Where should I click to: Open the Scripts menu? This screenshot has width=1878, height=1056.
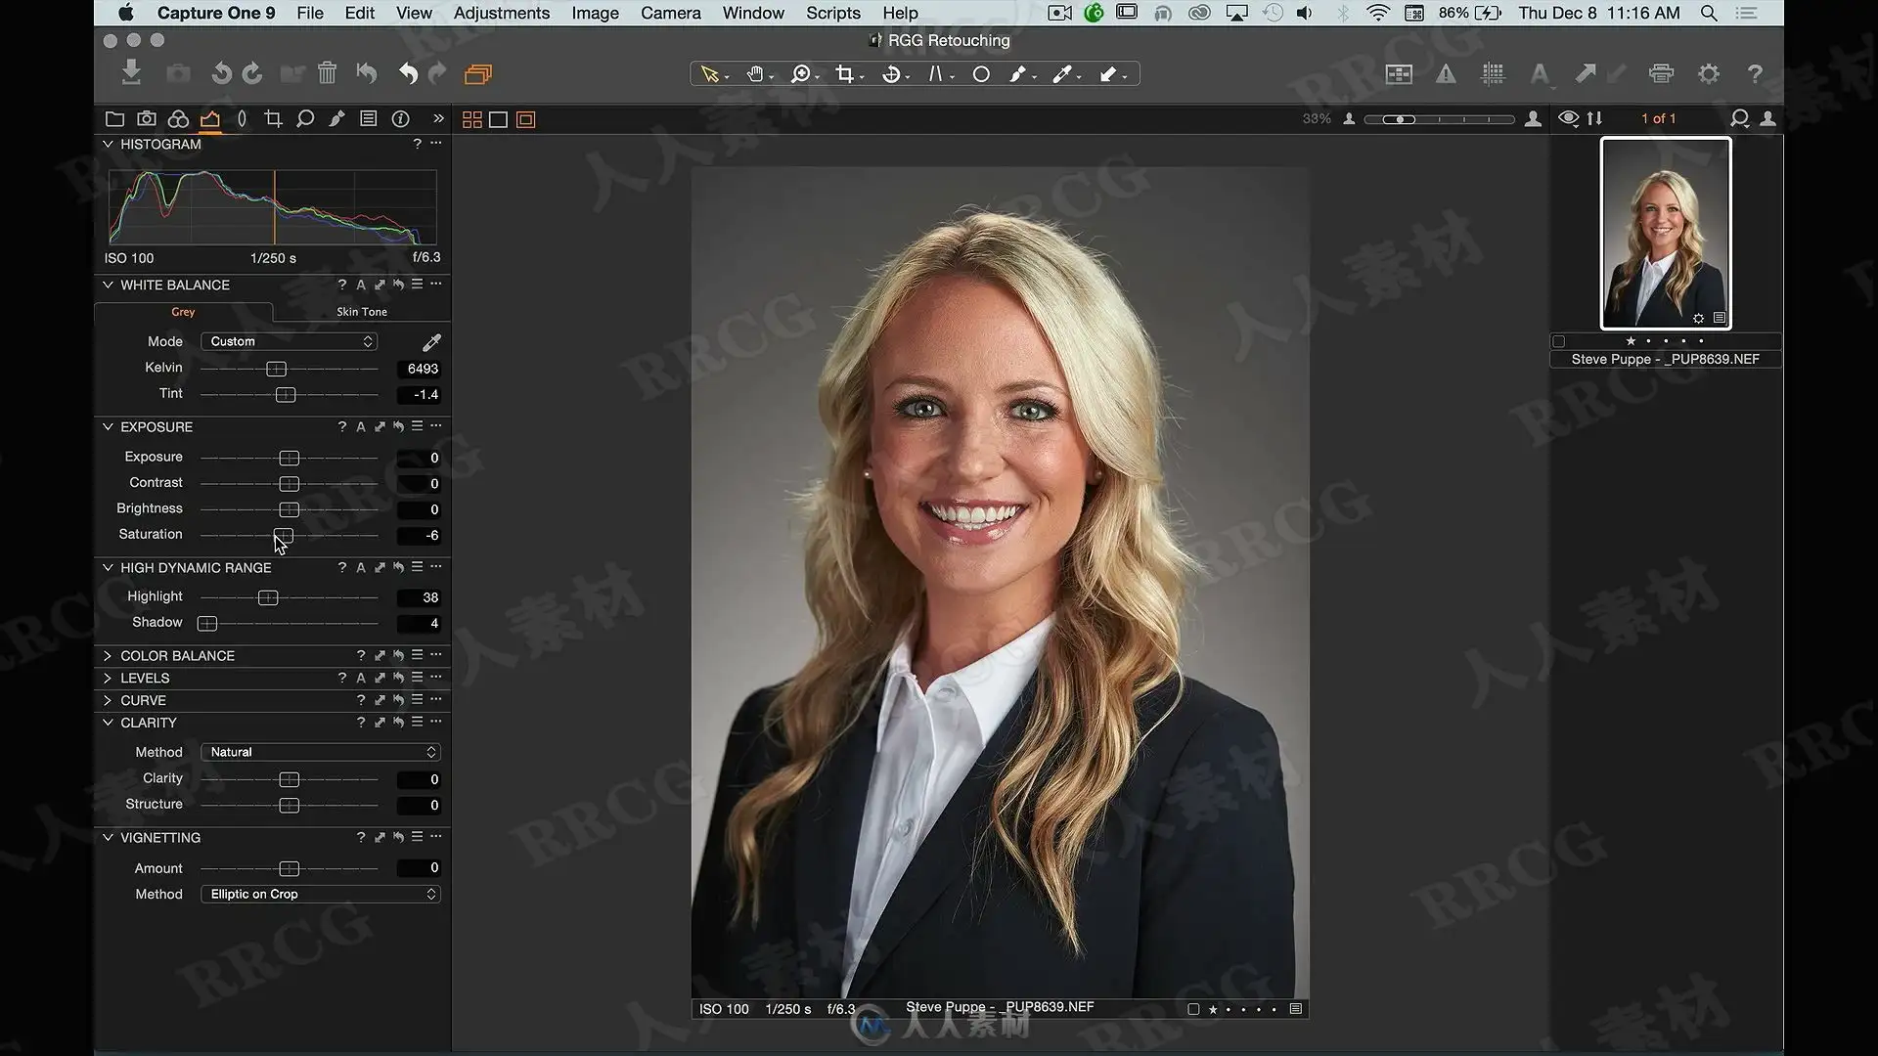tap(833, 13)
